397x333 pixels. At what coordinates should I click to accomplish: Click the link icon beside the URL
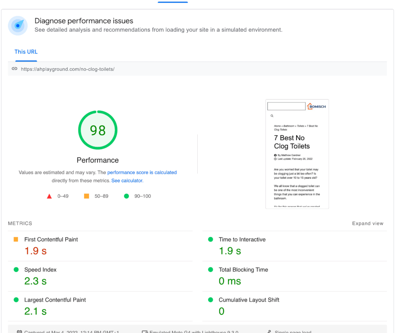point(15,69)
